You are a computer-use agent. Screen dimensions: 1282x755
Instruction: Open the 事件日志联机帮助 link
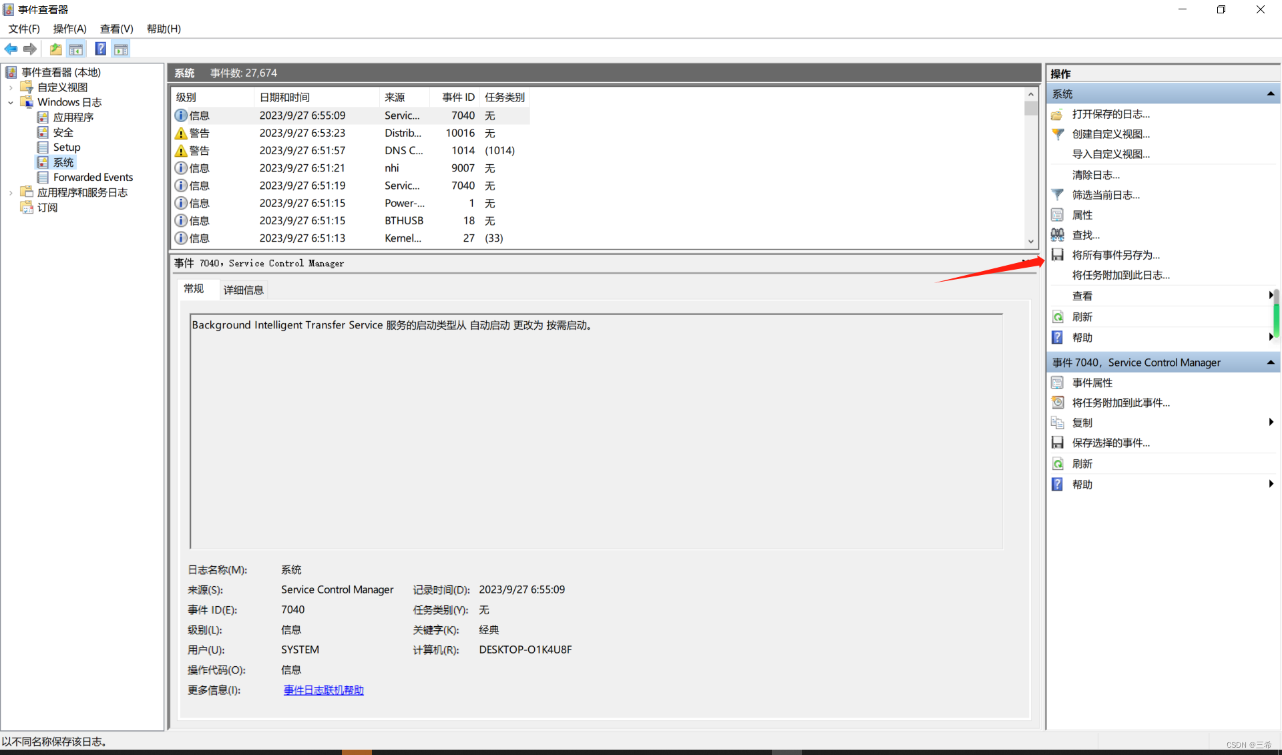coord(323,690)
